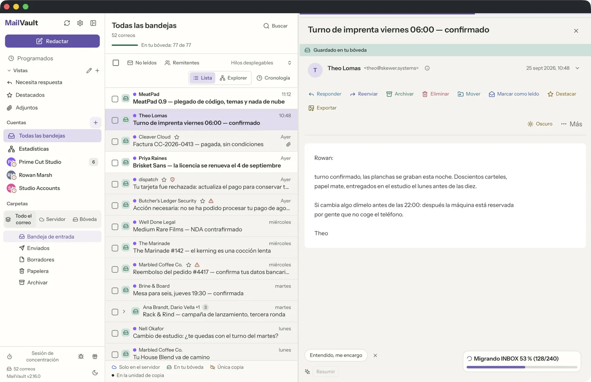Click the Migrando INBOX progress bar
Screen dimensions: 591x382
[522, 367]
